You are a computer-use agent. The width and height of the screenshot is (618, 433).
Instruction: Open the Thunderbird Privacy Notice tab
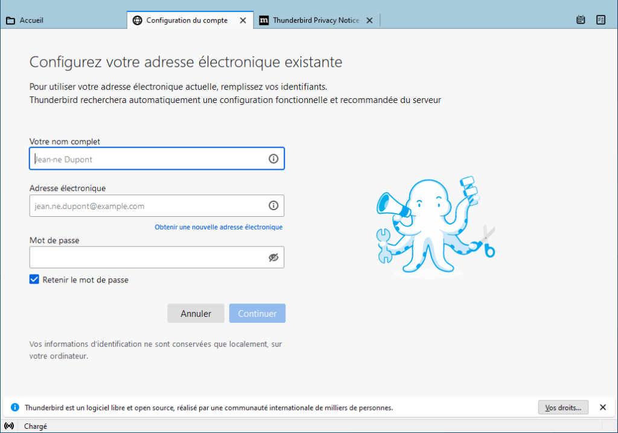316,20
